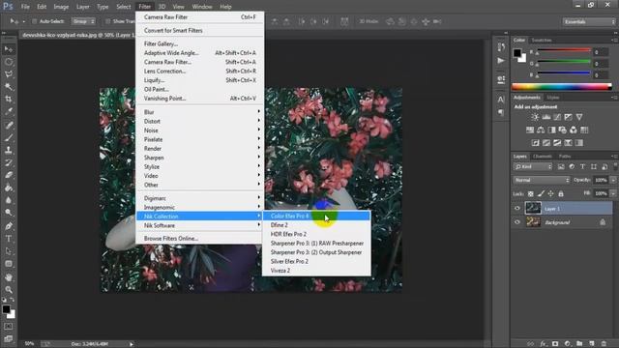Click the Curves adjustment icon
Image resolution: width=619 pixels, height=348 pixels.
[x=557, y=117]
